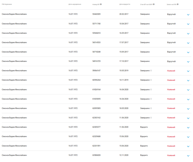The width and height of the screenshot is (193, 162).
Task: Expand row with case number 53946810
Action: pyautogui.click(x=188, y=34)
